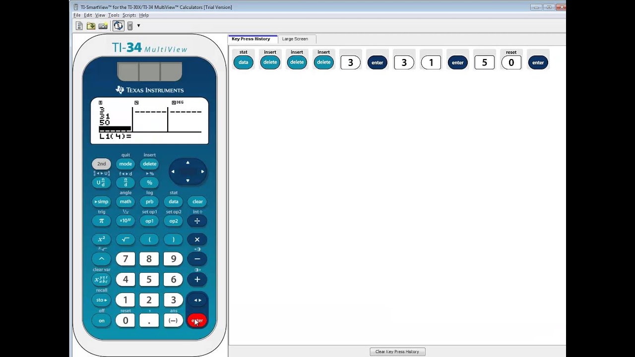Screen dimensions: 635x357
Task: Tap the caret exponent key
Action: point(101,259)
